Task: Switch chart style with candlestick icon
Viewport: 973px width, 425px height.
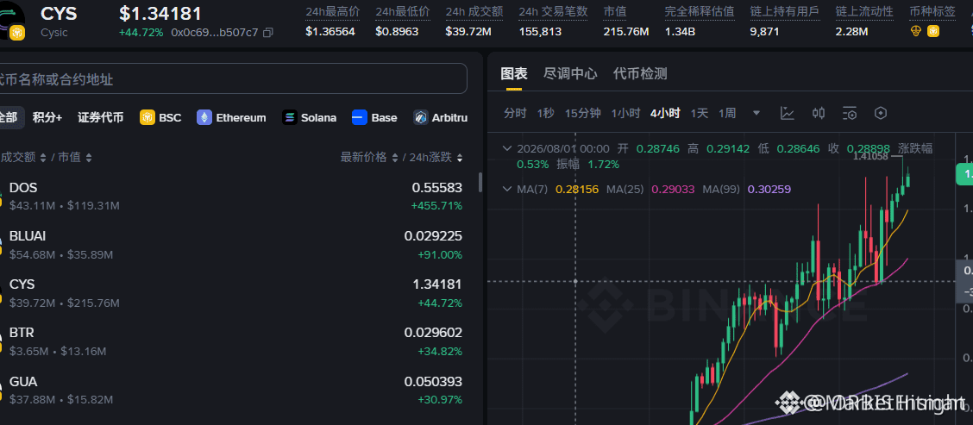Action: pos(819,113)
